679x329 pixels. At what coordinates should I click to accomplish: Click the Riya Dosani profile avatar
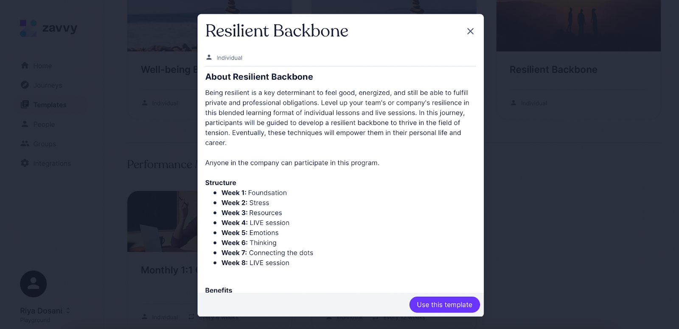point(33,284)
